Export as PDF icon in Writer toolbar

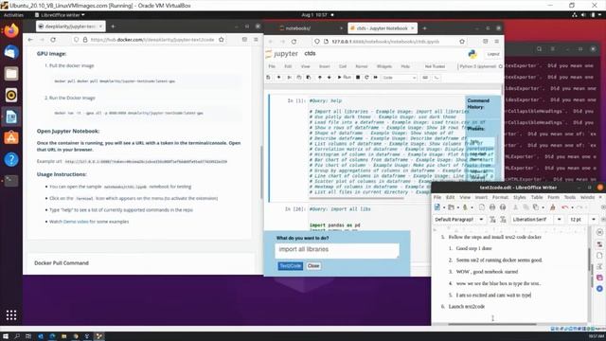[482, 207]
